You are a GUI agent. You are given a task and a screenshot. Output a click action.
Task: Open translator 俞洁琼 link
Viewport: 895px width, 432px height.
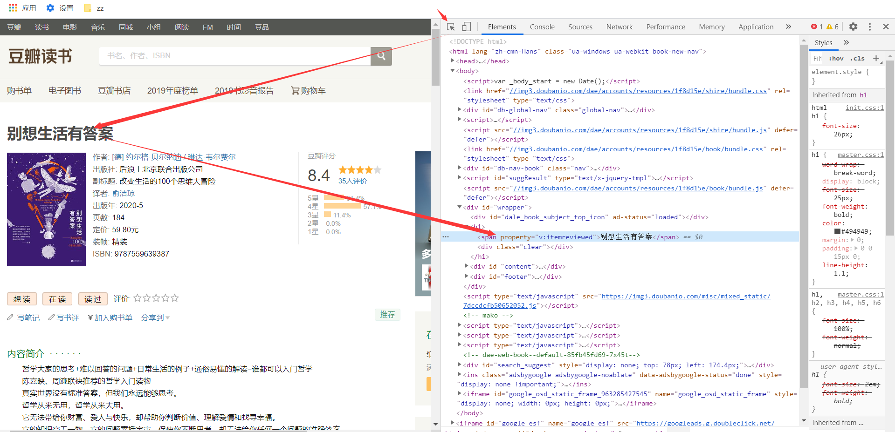124,193
